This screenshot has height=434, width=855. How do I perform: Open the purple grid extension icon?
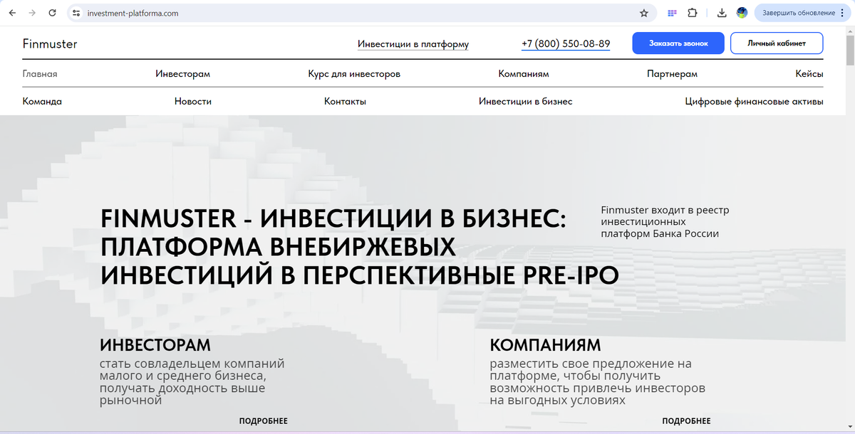672,13
